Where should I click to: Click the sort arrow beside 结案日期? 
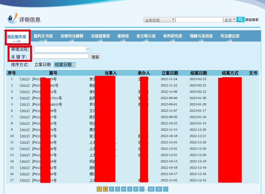(74, 65)
